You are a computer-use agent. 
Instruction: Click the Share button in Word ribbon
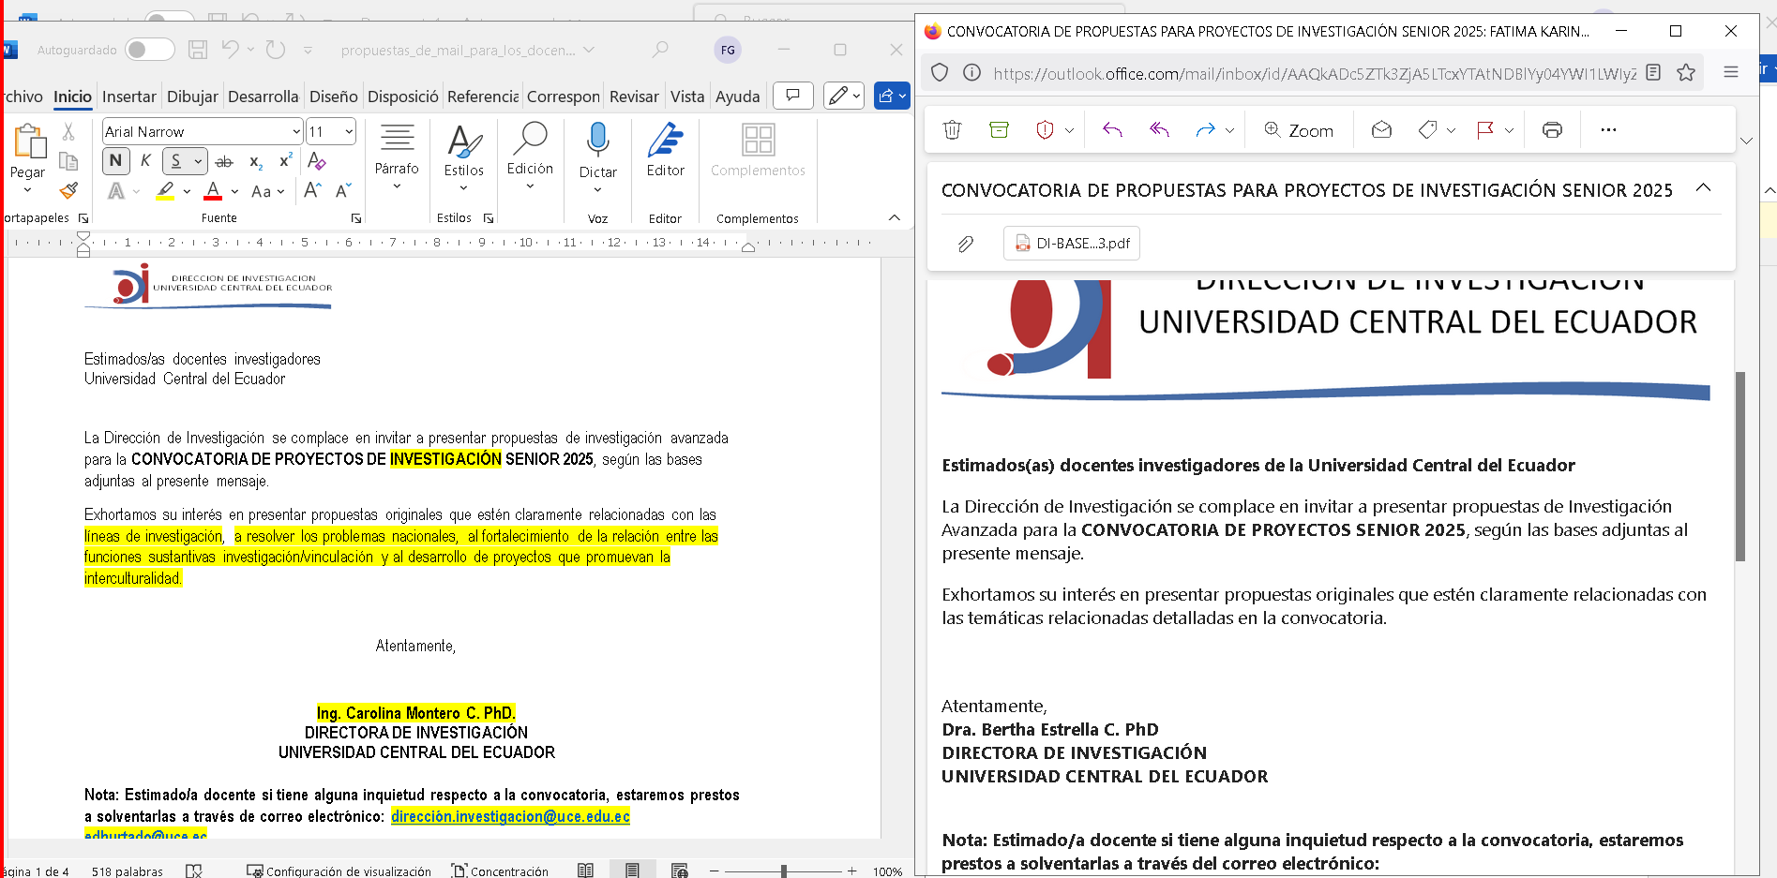892,96
